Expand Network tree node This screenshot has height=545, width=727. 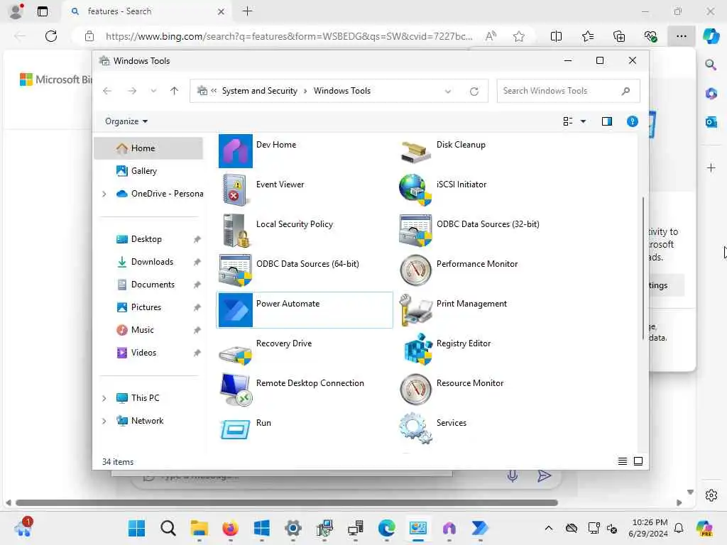pyautogui.click(x=104, y=421)
